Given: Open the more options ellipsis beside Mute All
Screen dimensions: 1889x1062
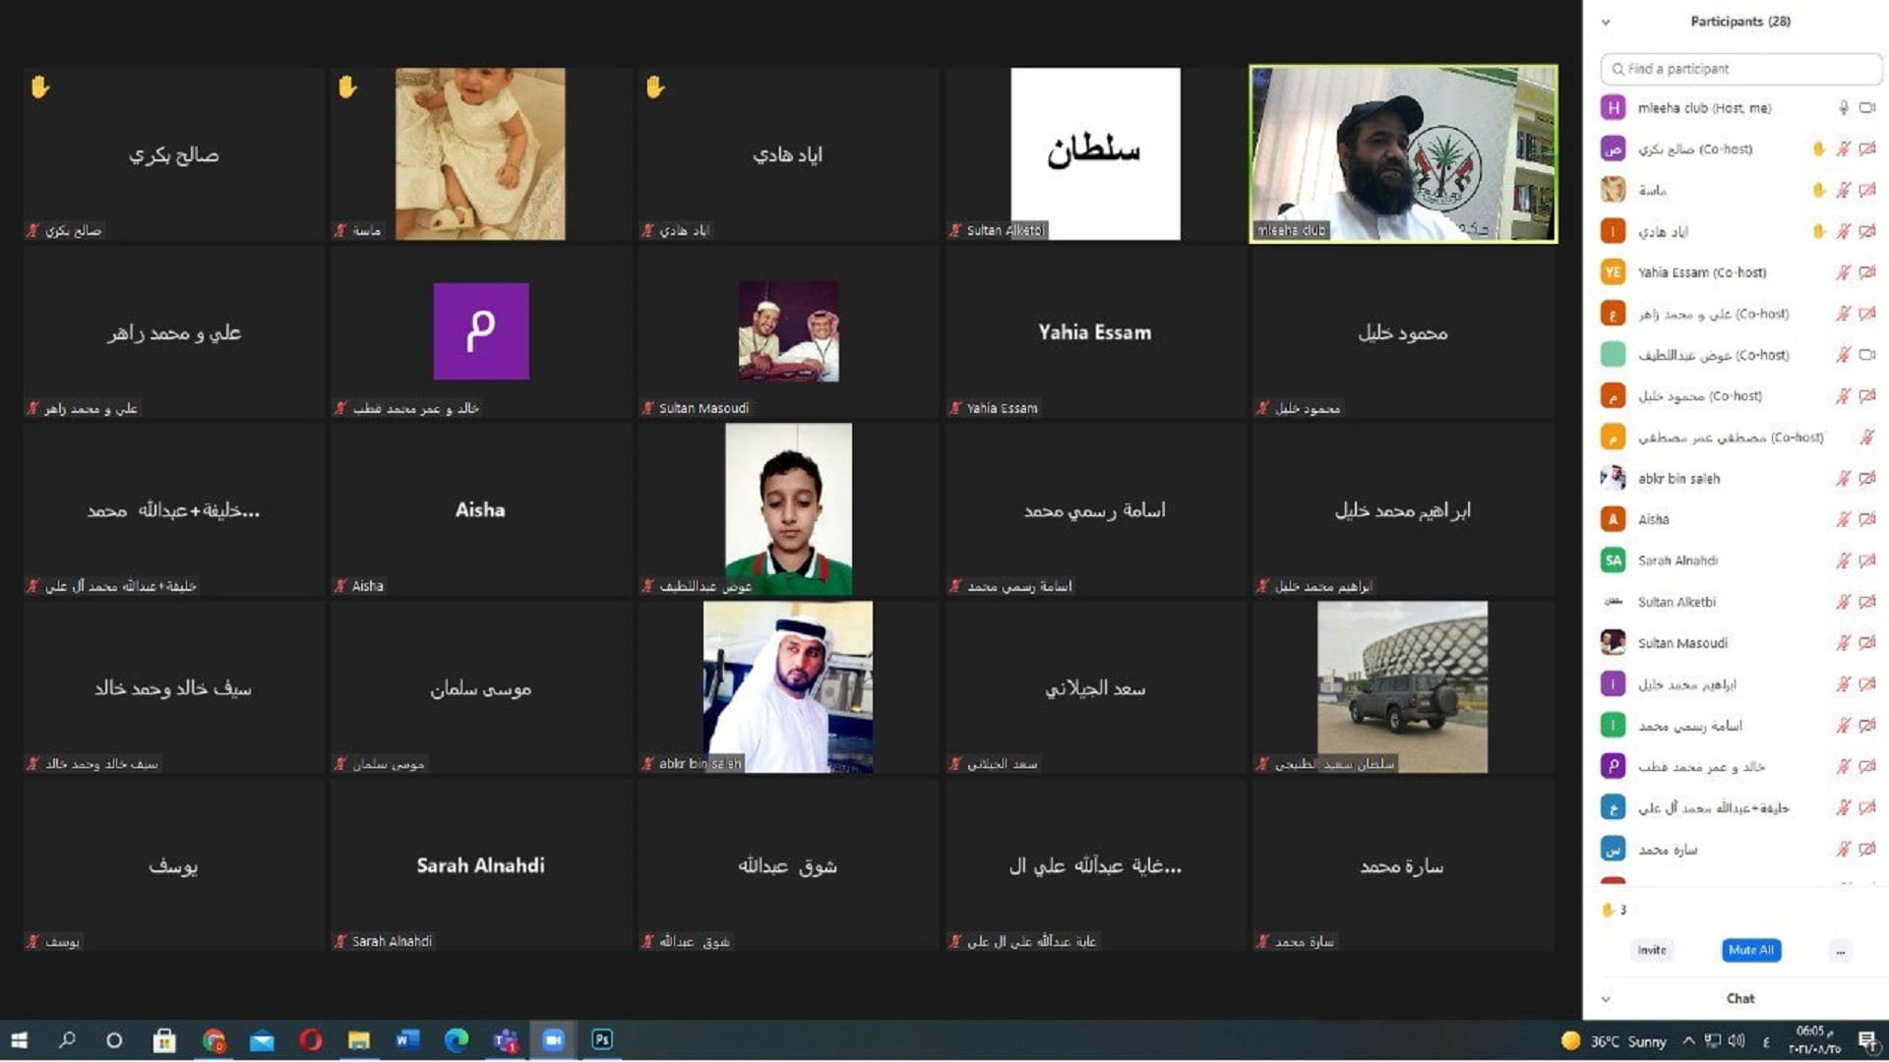Looking at the screenshot, I should click(x=1840, y=951).
